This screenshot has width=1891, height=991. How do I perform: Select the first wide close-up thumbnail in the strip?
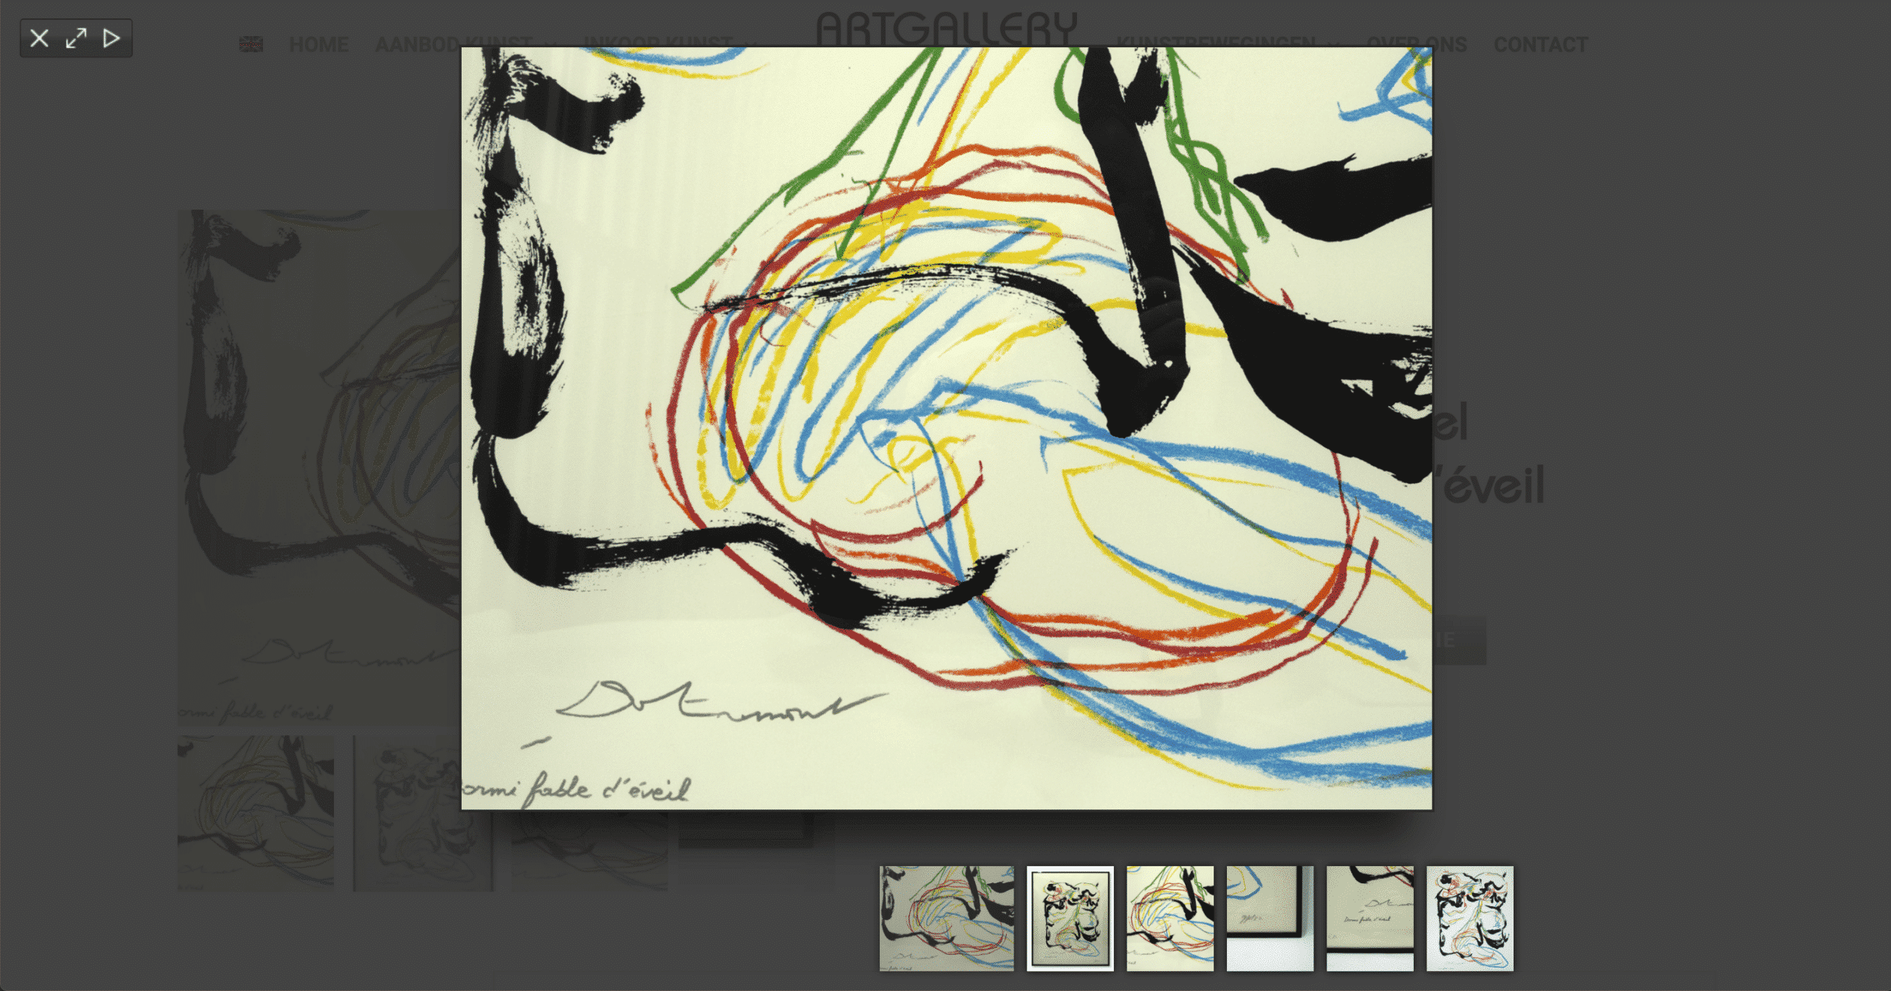click(946, 919)
